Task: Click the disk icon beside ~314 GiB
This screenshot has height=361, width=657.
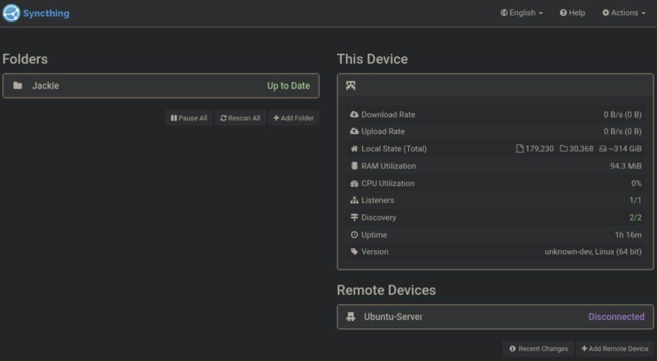Action: [x=602, y=149]
